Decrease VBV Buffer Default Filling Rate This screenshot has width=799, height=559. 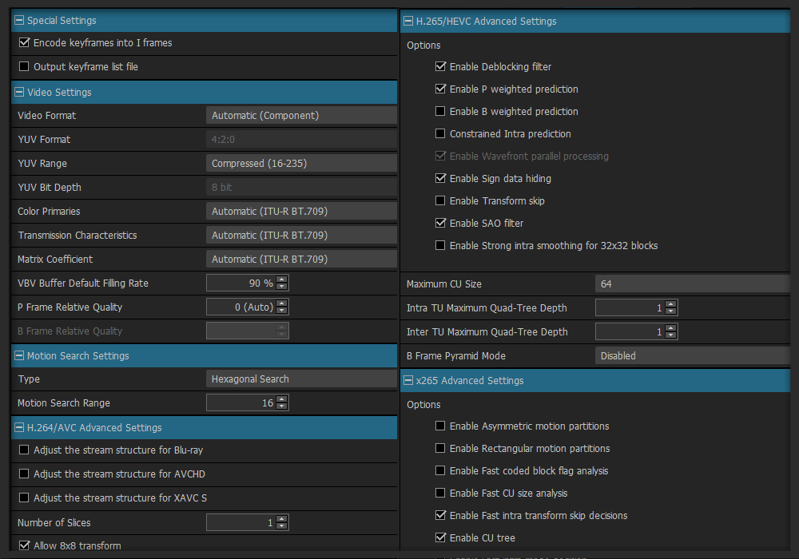[282, 287]
